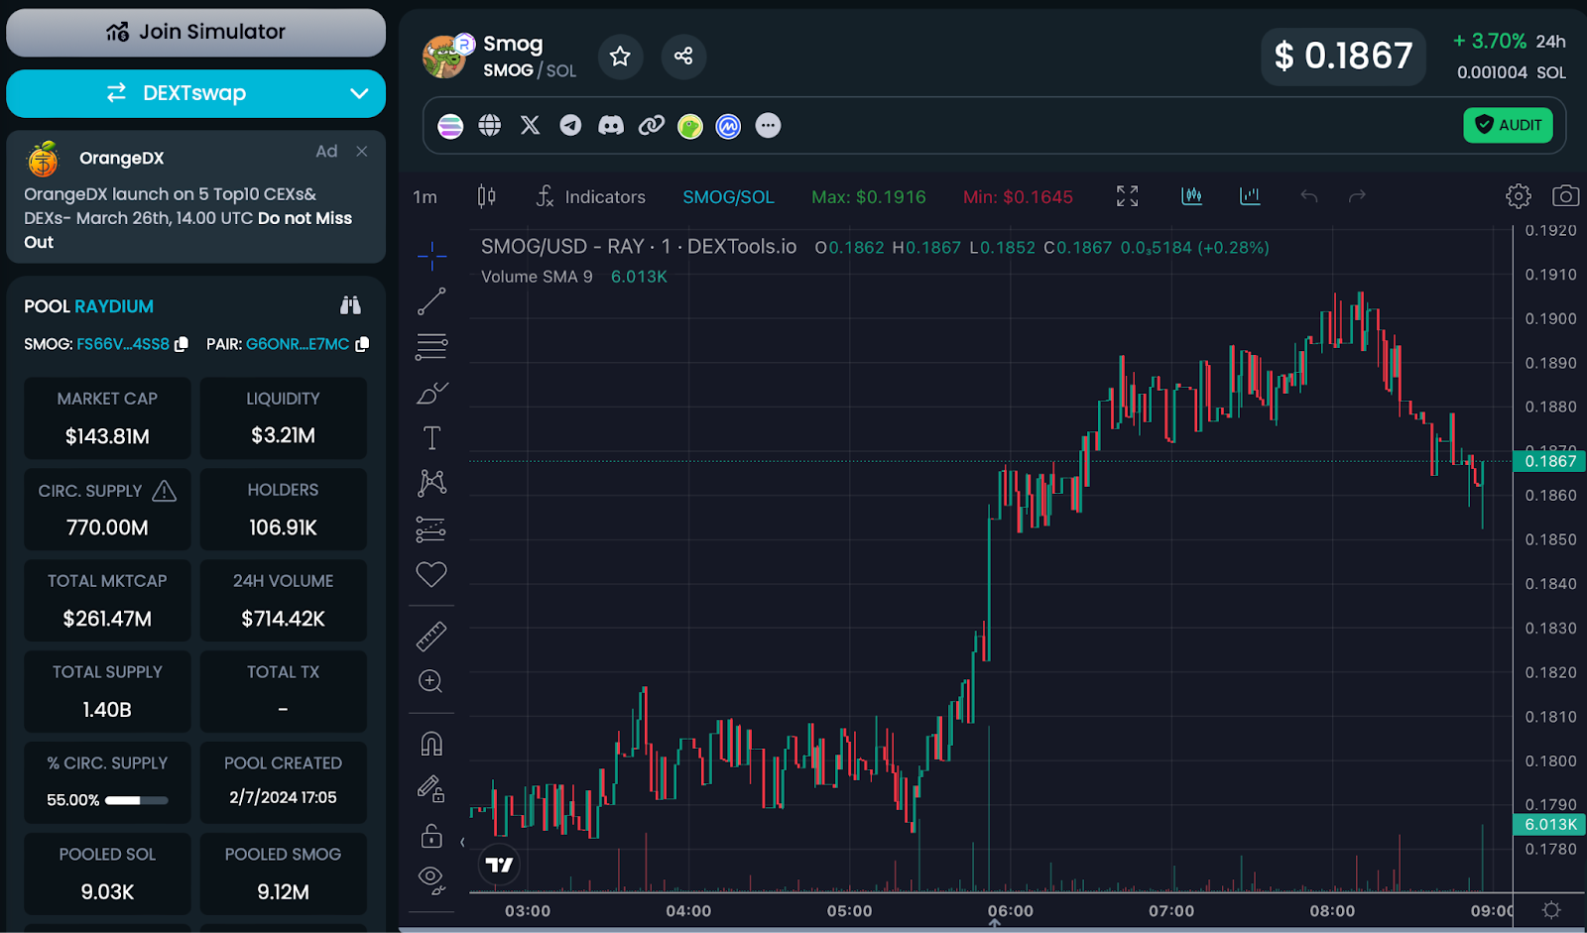Select the text annotation tool

tap(431, 438)
